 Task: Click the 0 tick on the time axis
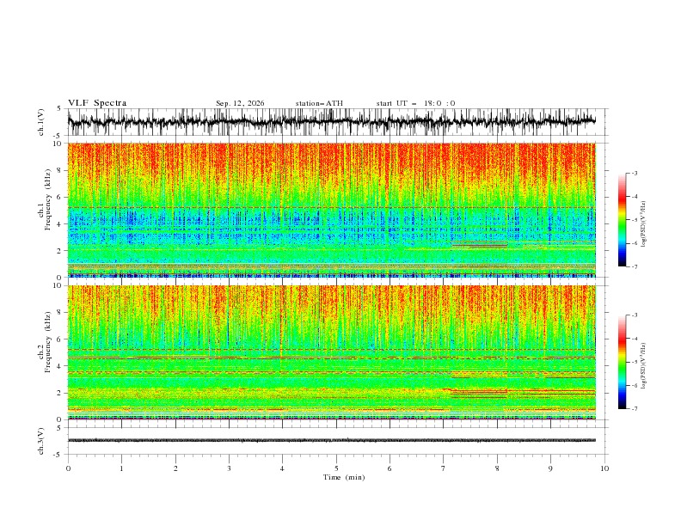[68, 468]
